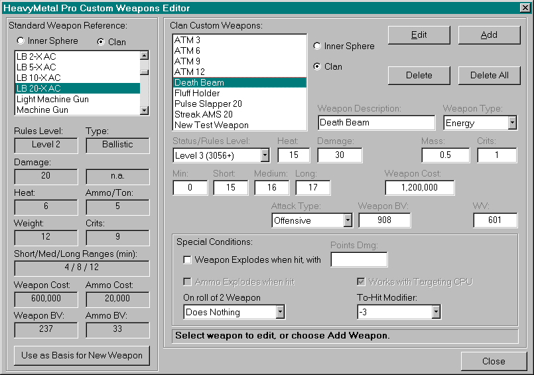Image resolution: width=534 pixels, height=375 pixels.
Task: Open the Status/Rules Level dropdown
Action: click(265, 155)
